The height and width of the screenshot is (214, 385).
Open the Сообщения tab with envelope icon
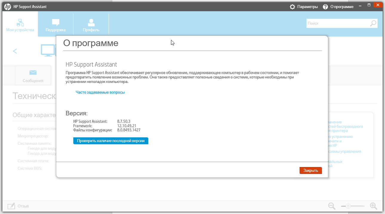[x=33, y=76]
